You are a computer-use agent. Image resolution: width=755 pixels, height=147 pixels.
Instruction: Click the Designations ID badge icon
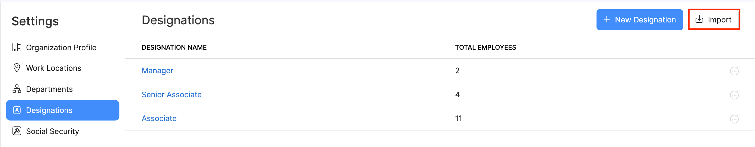coord(17,110)
